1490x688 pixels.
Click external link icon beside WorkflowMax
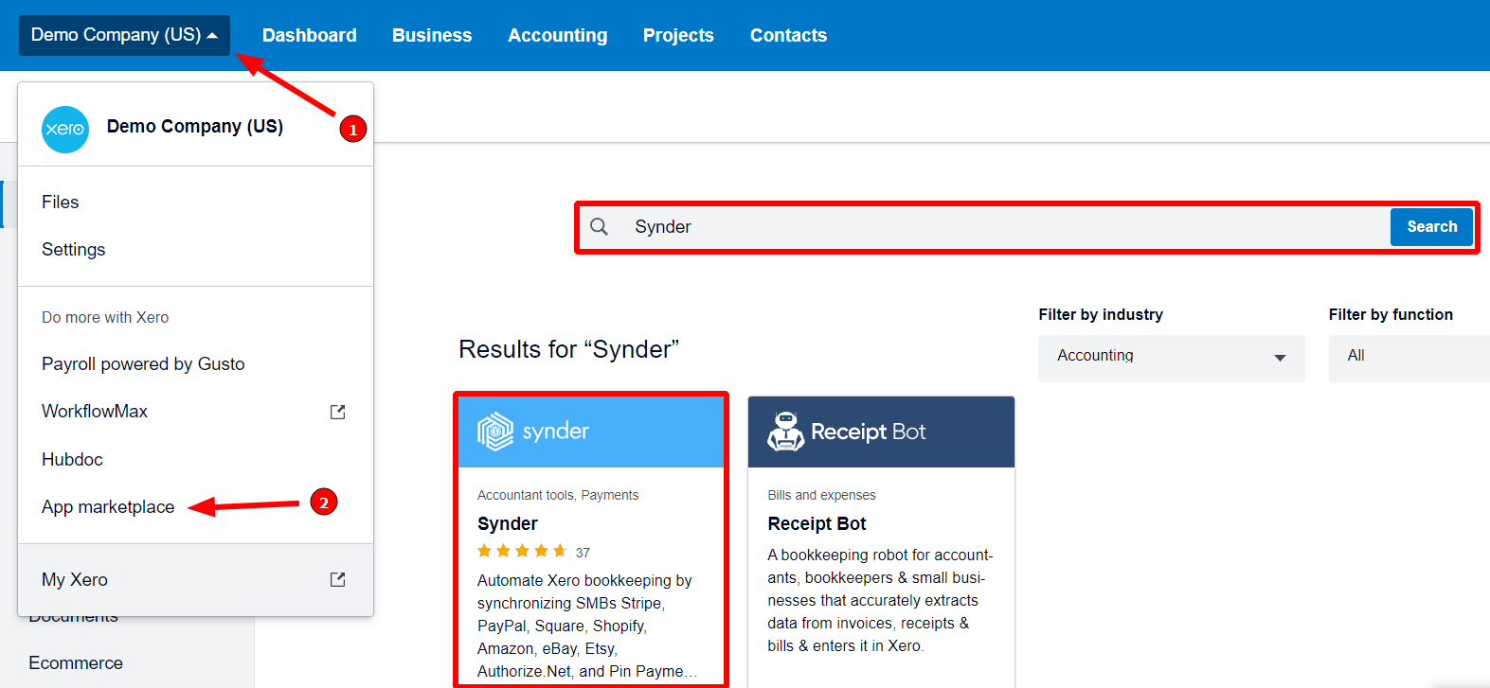tap(337, 412)
